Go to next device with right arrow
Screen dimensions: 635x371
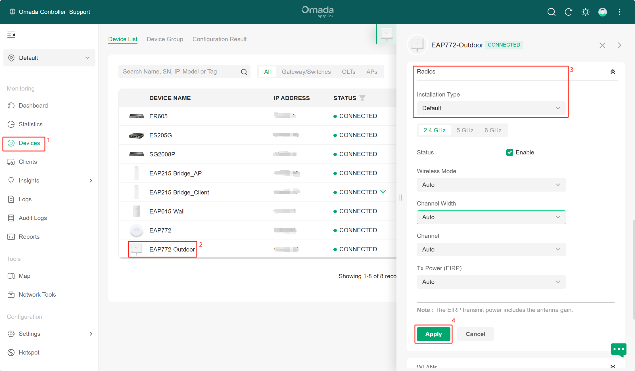click(619, 45)
